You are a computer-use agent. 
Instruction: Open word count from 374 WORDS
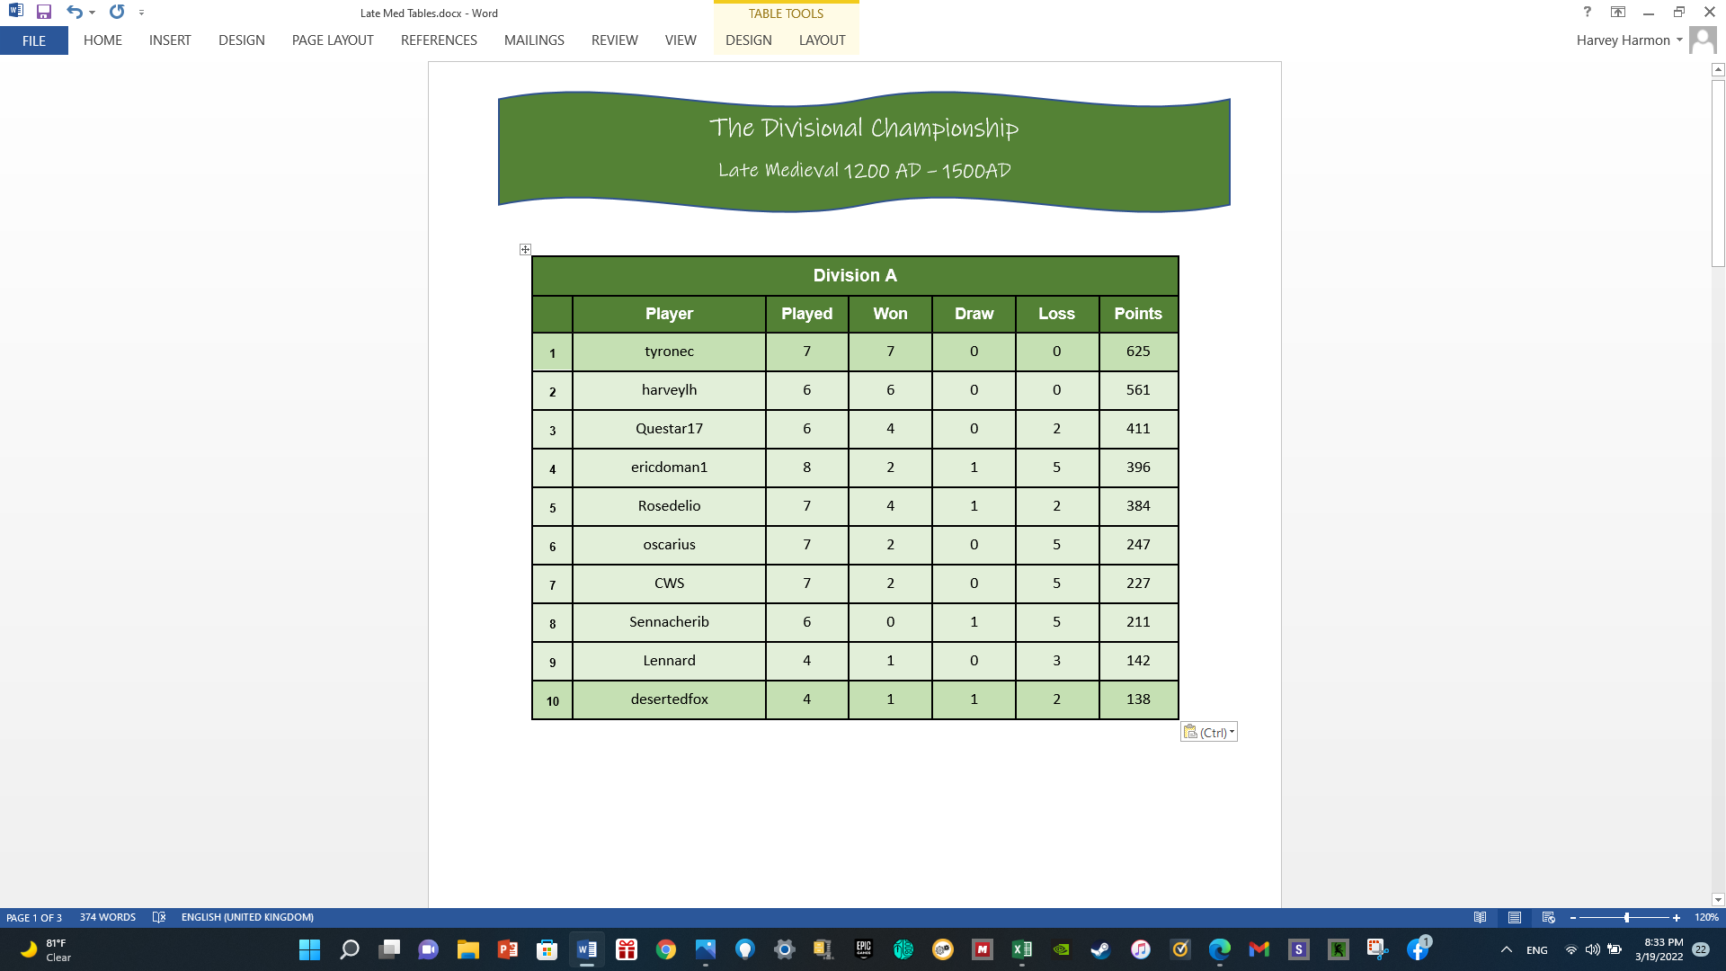108,918
